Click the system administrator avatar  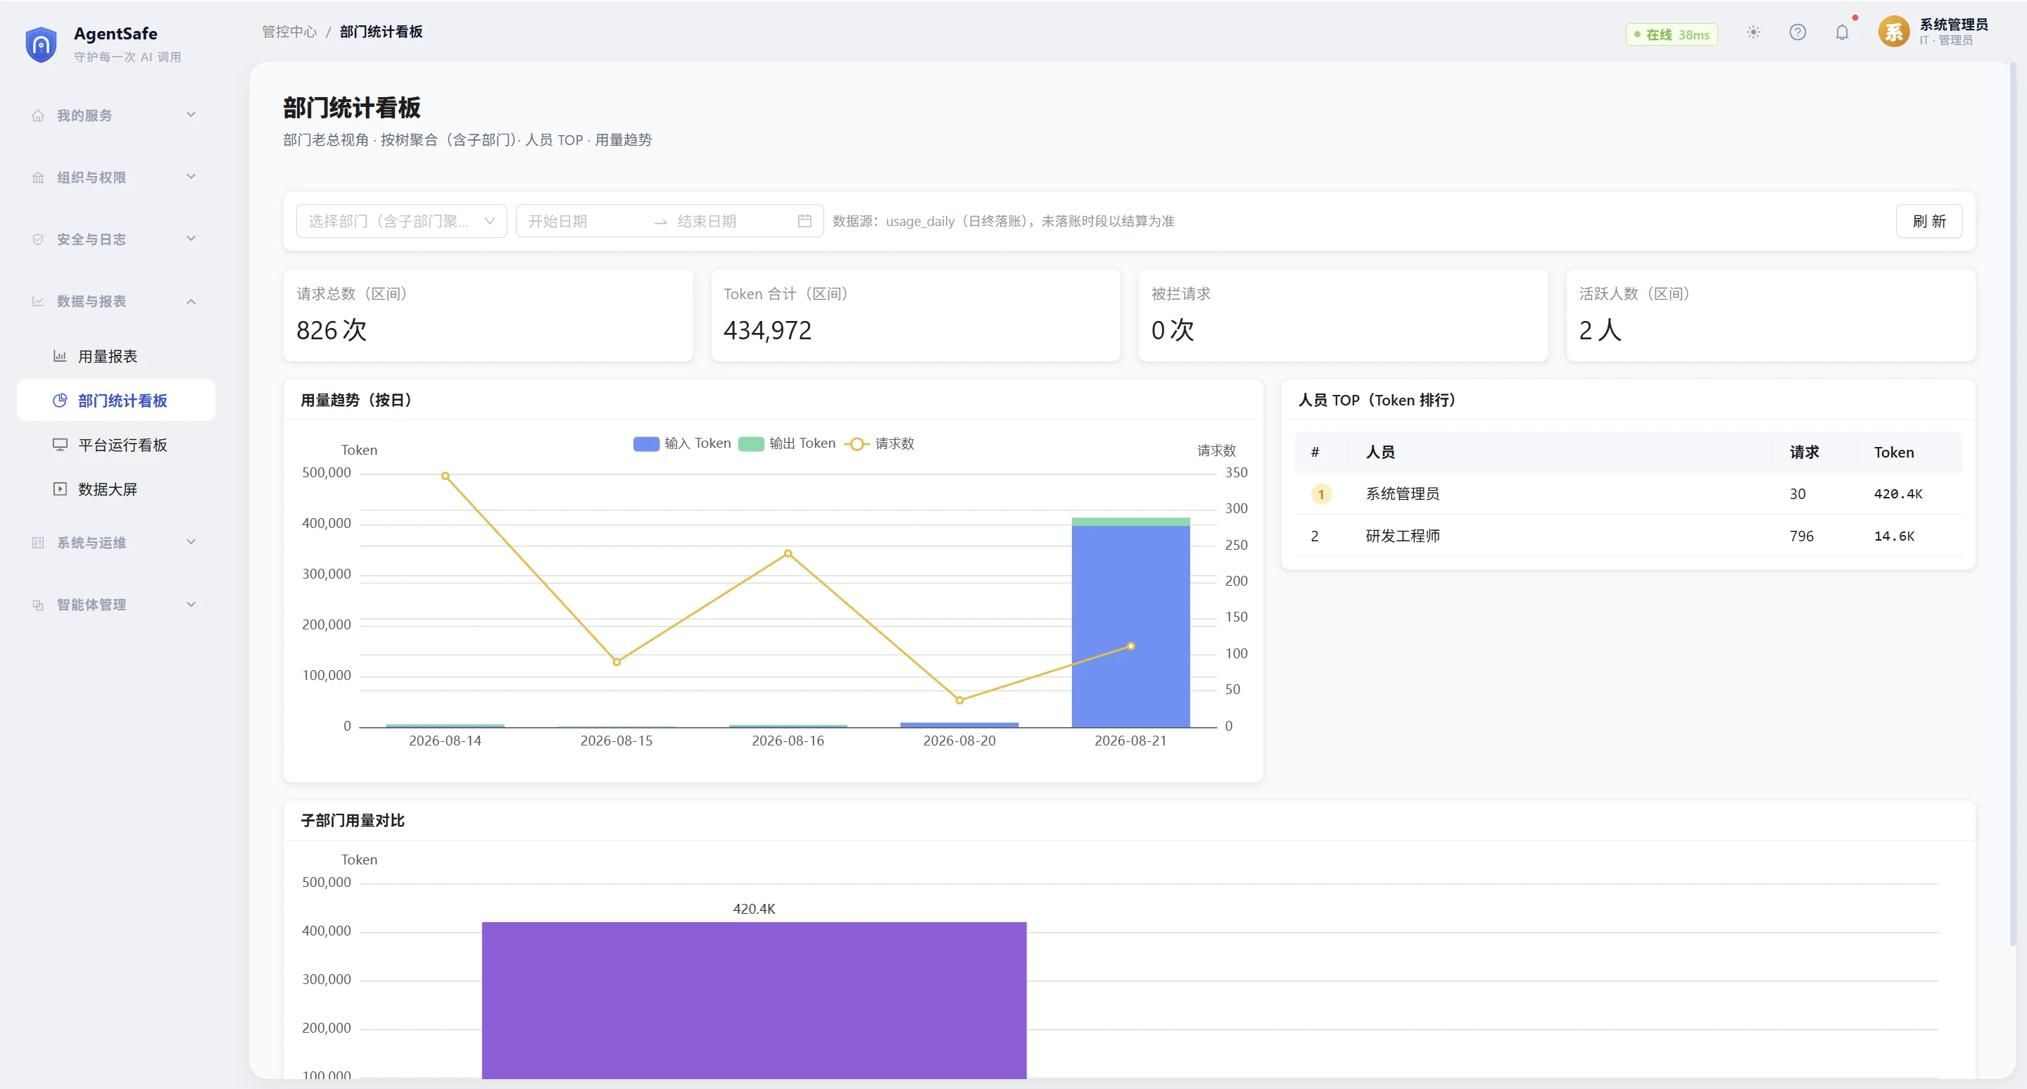tap(1893, 32)
